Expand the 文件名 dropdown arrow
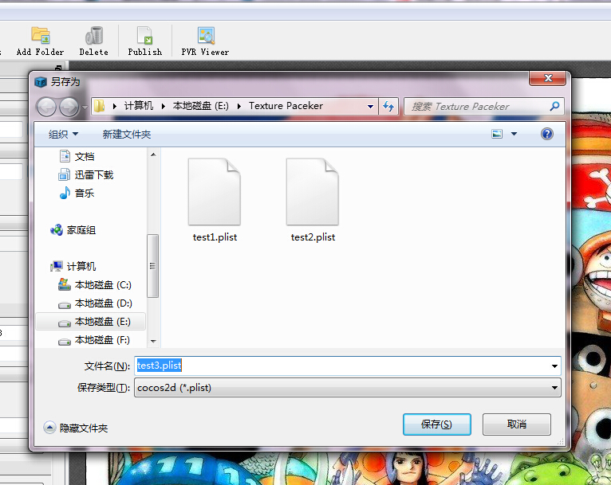This screenshot has height=485, width=611. point(554,366)
